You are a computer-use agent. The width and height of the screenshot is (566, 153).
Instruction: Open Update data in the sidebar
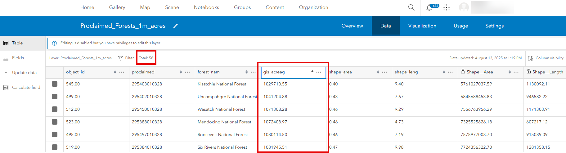coord(24,72)
